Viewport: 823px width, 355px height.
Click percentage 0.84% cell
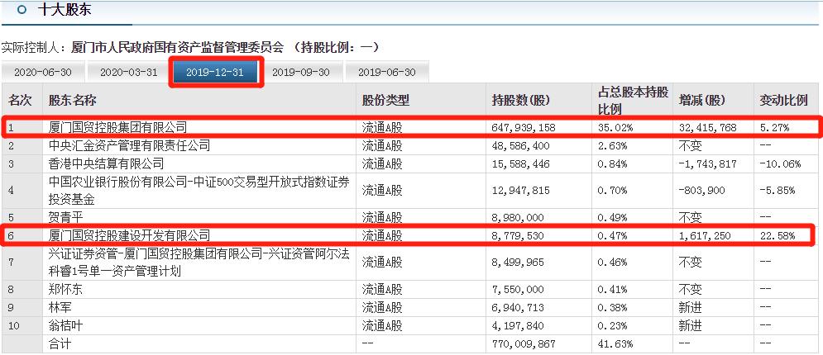pos(613,164)
